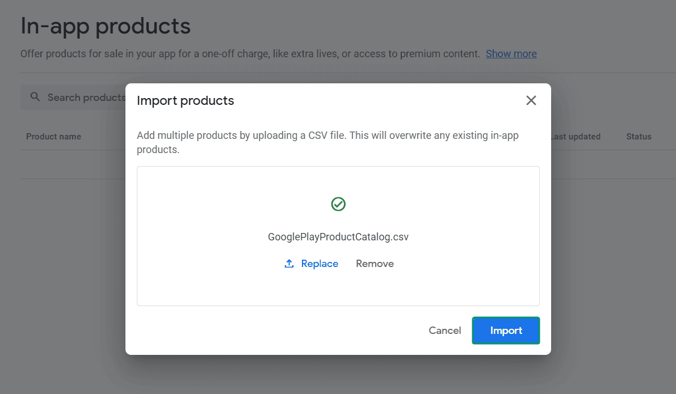
Task: Open the Show more help link
Action: point(511,53)
